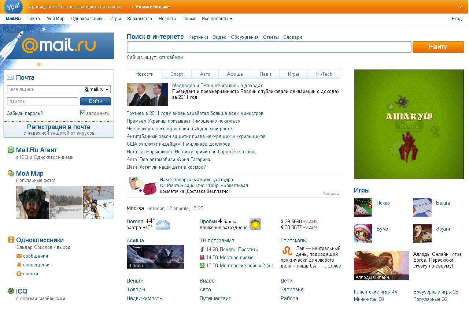
Task: Click the Вход link at top right
Action: 457,19
